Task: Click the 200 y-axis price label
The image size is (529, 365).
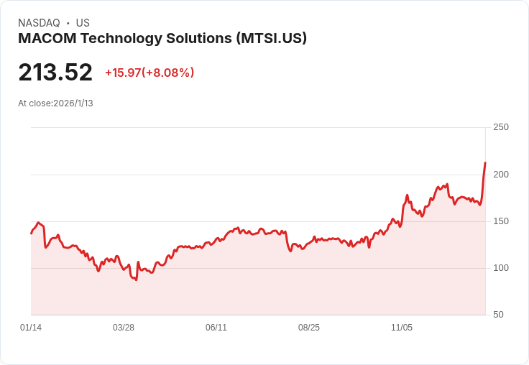Action: [x=501, y=175]
